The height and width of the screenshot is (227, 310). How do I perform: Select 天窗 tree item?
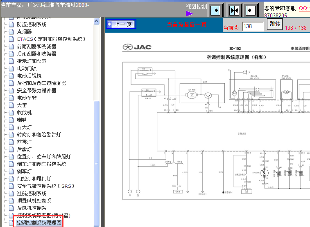(x=22, y=105)
